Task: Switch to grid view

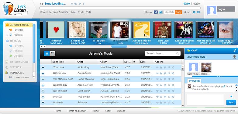Action: [x=52, y=53]
